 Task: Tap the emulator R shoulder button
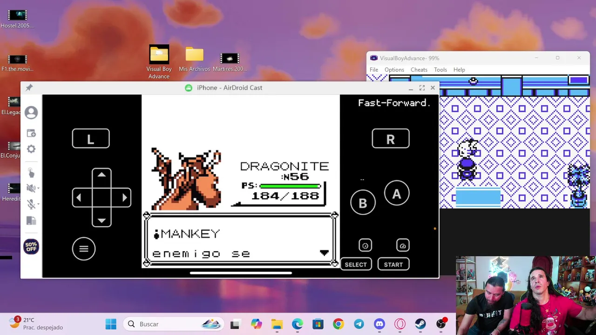point(391,139)
